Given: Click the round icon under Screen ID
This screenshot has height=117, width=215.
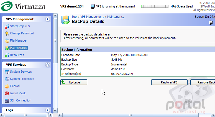Looking at the screenshot, I should click(211, 22).
